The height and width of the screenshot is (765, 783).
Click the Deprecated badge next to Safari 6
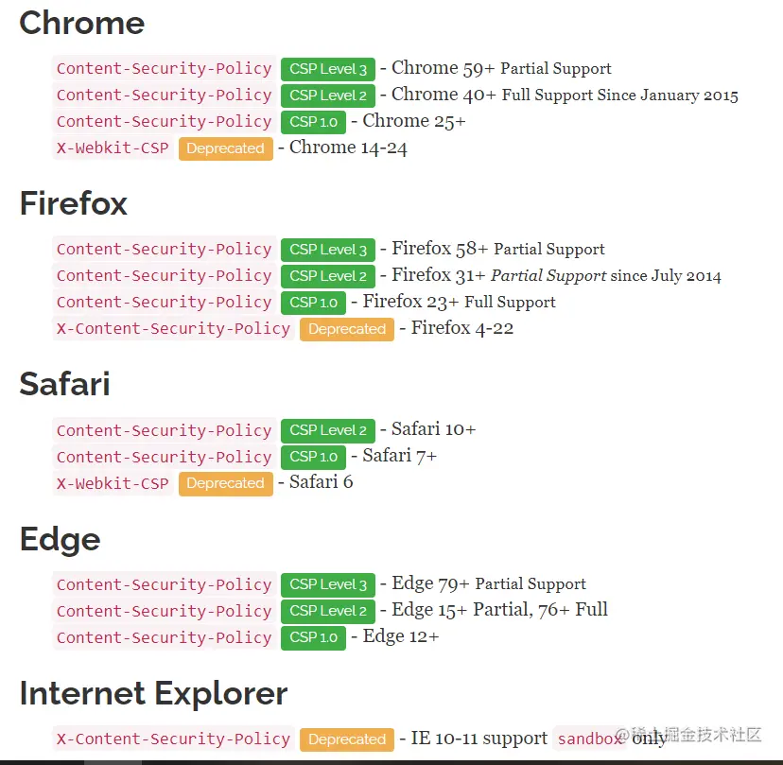[x=225, y=483]
